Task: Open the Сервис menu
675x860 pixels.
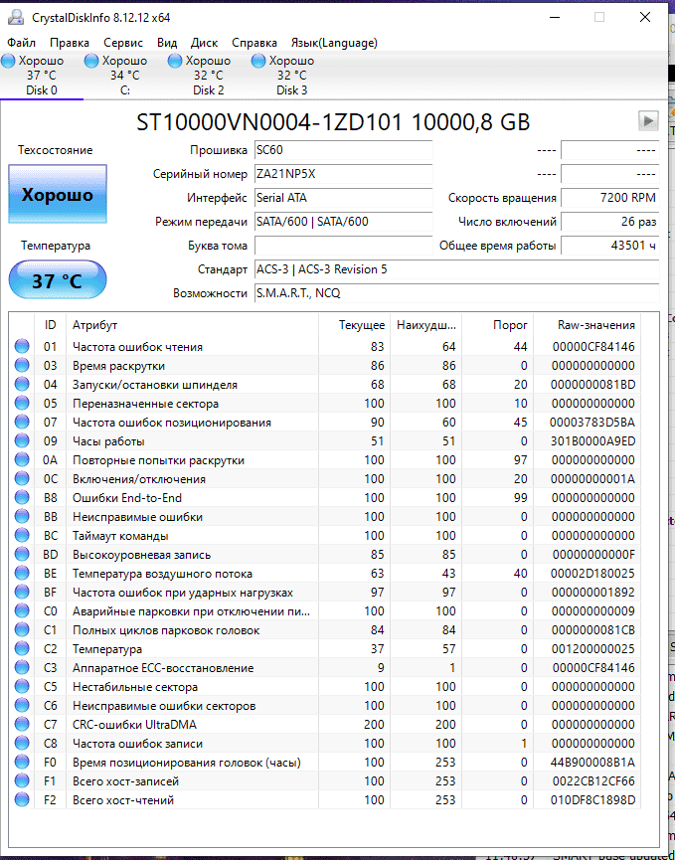Action: [x=122, y=43]
